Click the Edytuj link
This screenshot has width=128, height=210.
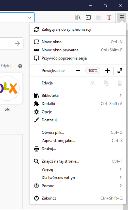[x=6, y=66]
